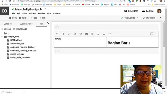Add numbered list in text cell
The width and height of the screenshot is (167, 94).
click(x=98, y=34)
